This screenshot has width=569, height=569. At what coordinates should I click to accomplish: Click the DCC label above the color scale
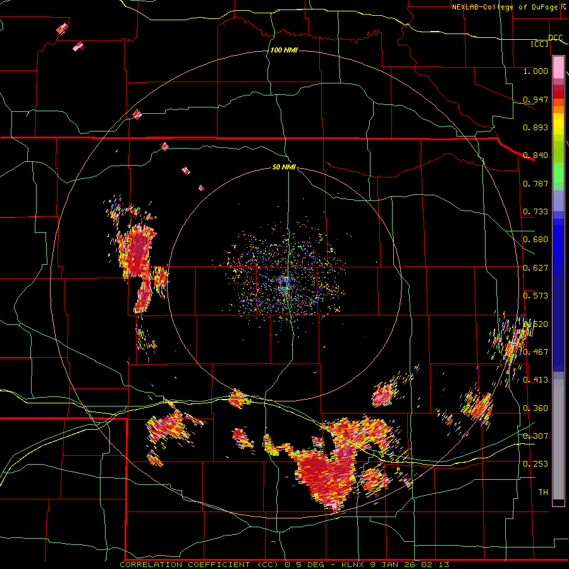[555, 37]
